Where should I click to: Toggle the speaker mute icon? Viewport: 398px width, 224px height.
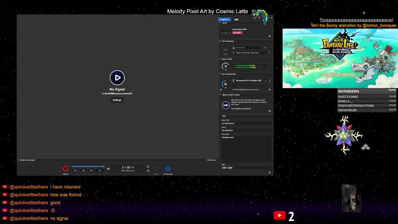(148, 170)
